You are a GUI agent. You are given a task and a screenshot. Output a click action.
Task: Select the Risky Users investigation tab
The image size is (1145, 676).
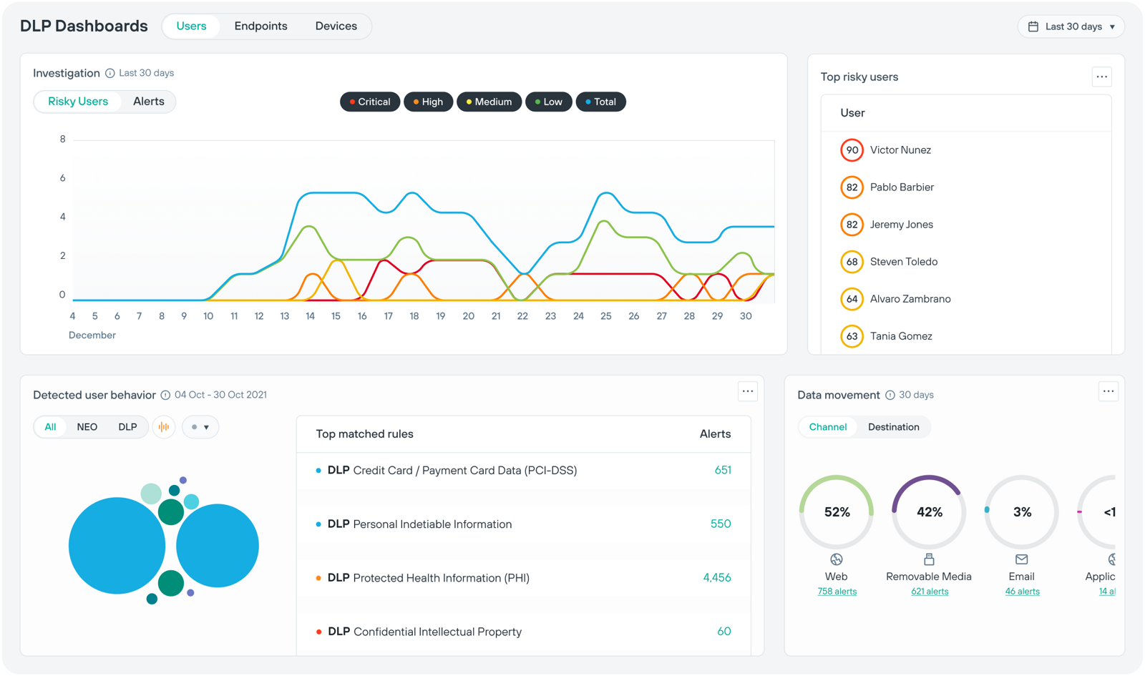coord(78,102)
